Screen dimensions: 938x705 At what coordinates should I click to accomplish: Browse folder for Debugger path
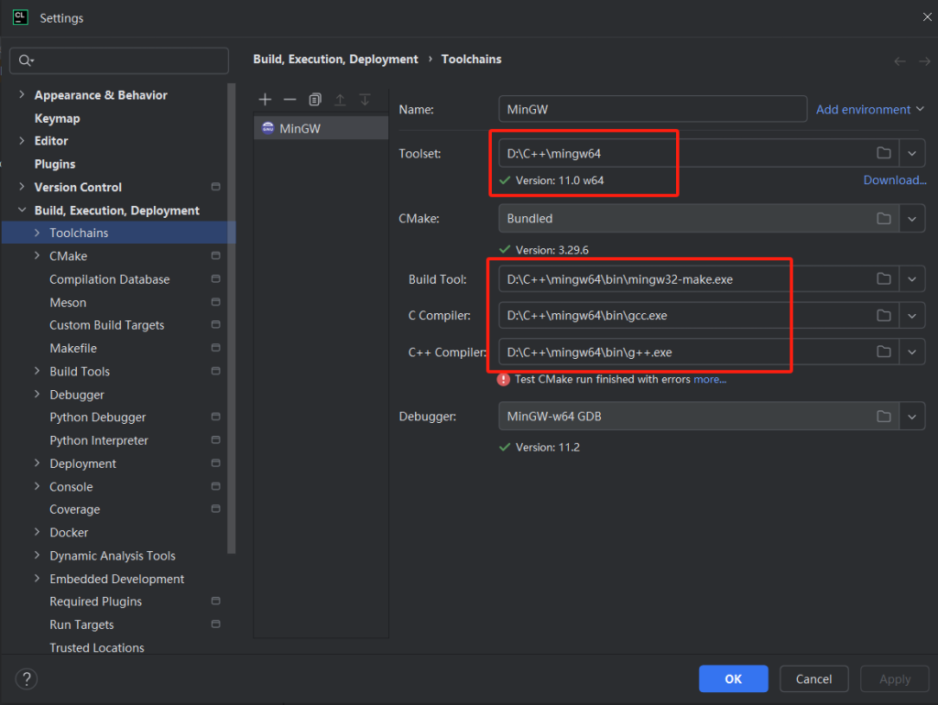[x=884, y=417]
